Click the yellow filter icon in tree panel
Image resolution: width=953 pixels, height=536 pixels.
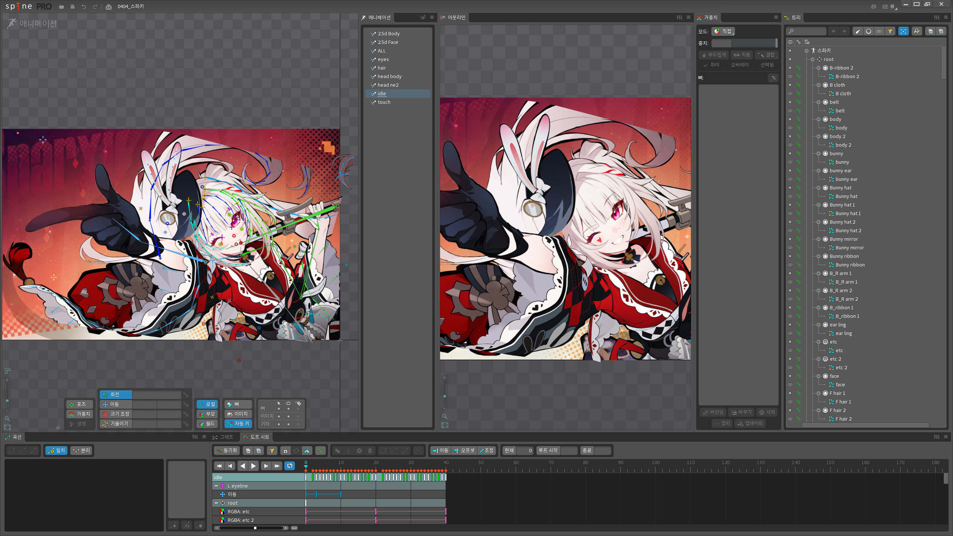tap(890, 31)
